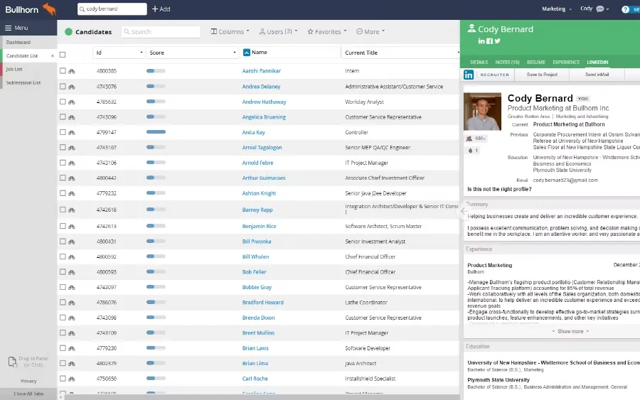Image resolution: width=640 pixels, height=400 pixels.
Task: Open candidate Anita Kay link
Action: point(253,133)
